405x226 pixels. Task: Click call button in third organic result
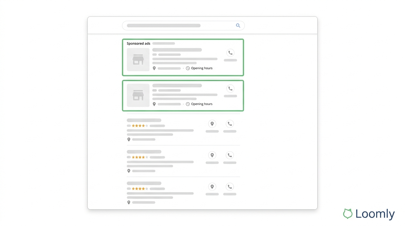[x=230, y=187]
